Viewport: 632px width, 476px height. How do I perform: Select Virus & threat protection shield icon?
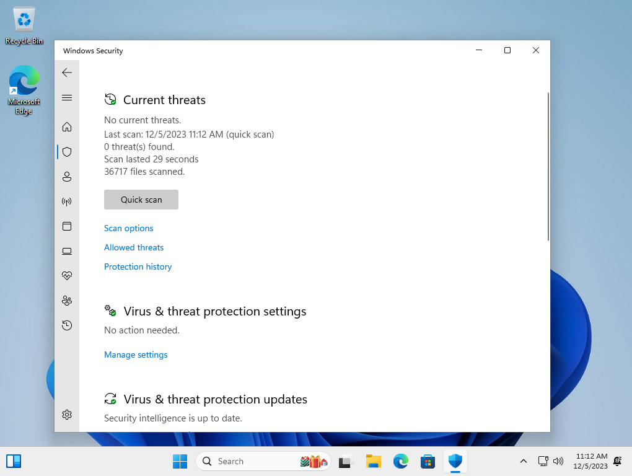[x=67, y=152]
